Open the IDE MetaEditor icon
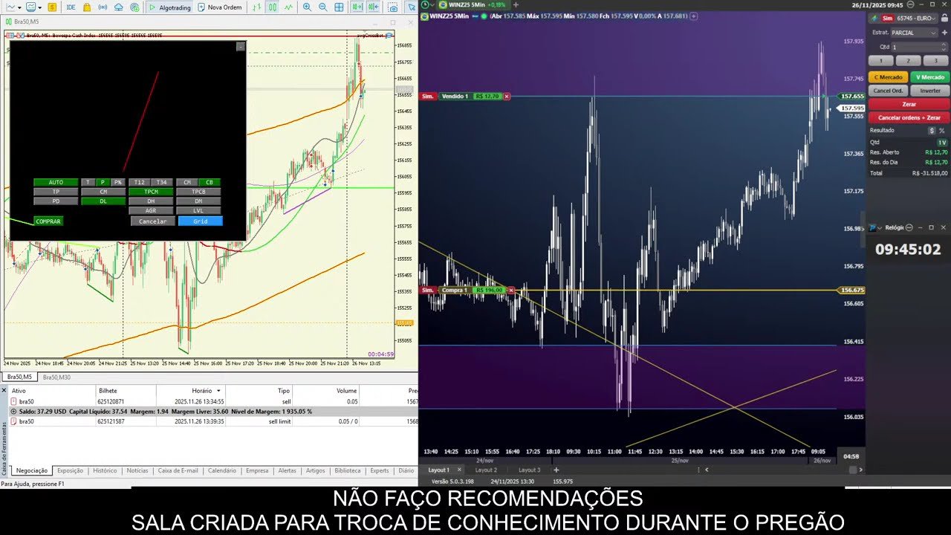This screenshot has width=951, height=535. (x=71, y=7)
